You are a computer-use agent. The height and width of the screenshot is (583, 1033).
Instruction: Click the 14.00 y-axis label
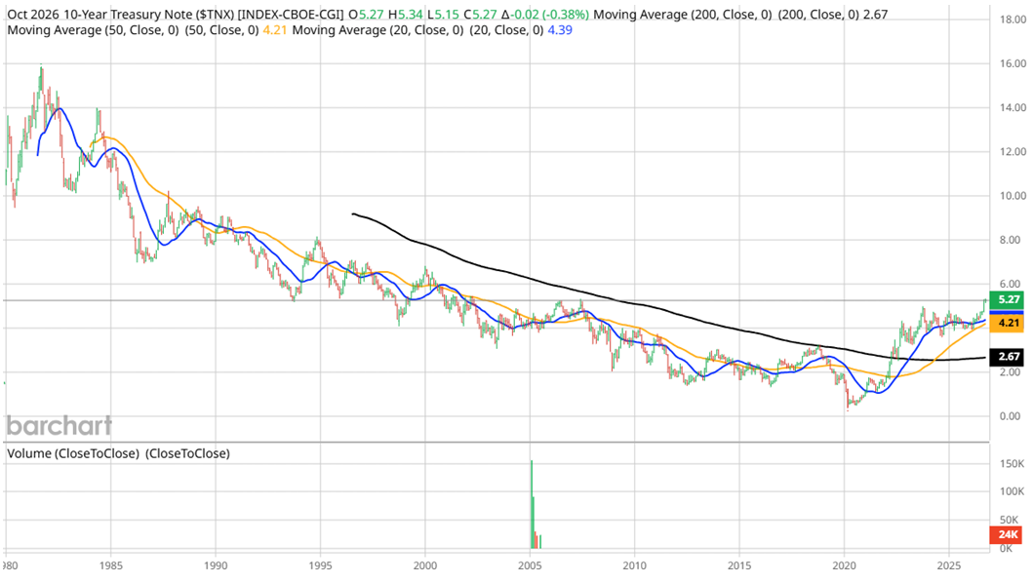coord(1013,107)
